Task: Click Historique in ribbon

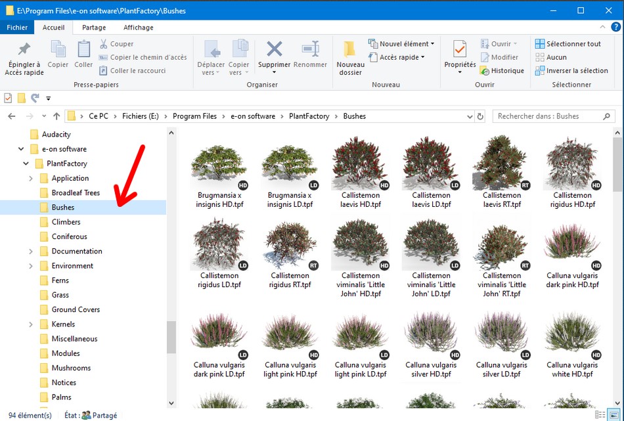Action: pos(502,71)
